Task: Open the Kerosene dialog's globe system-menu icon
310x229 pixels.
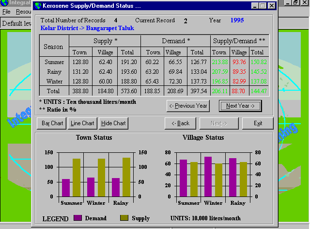Action: pos(38,6)
